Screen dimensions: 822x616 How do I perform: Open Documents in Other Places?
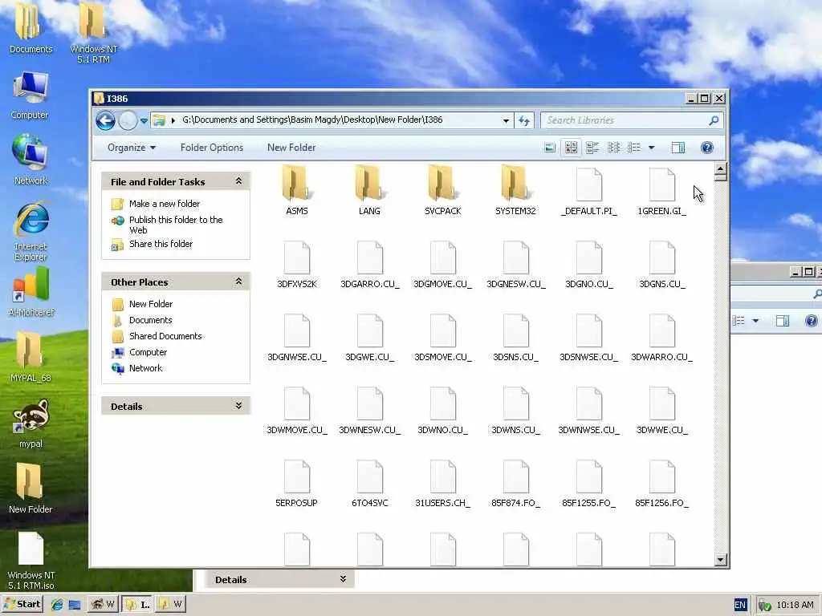pyautogui.click(x=150, y=320)
